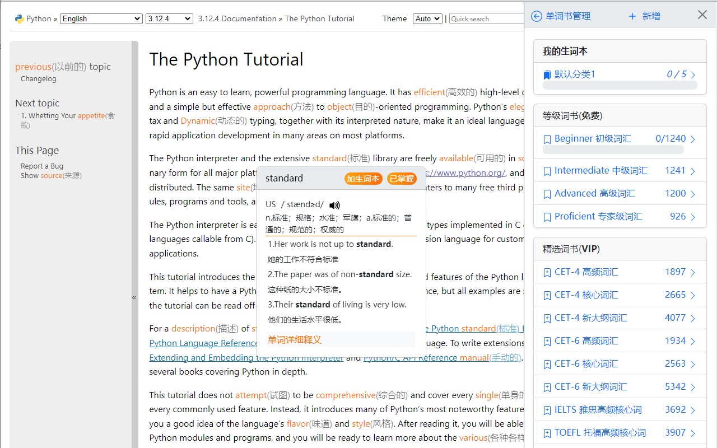Viewport: 717px width, 448px height.
Task: Click the 默认分类1 progress bar
Action: (620, 85)
